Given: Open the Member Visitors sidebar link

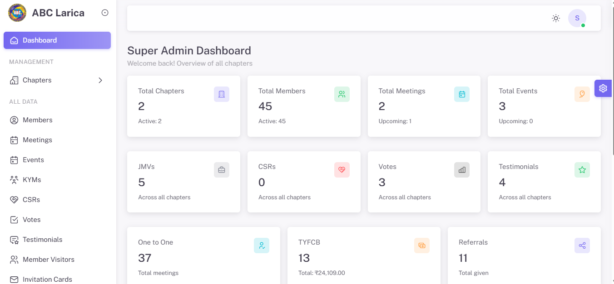Looking at the screenshot, I should 57,260.
